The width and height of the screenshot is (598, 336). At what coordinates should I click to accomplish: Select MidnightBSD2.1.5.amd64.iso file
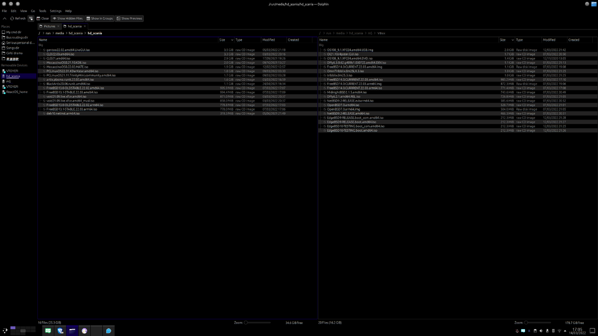point(347,92)
